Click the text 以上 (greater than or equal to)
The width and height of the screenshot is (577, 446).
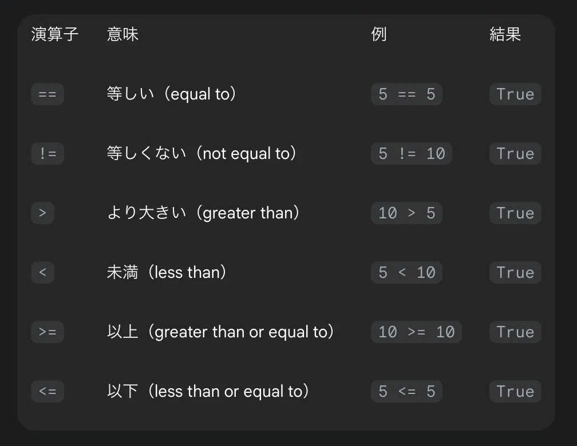pos(220,332)
